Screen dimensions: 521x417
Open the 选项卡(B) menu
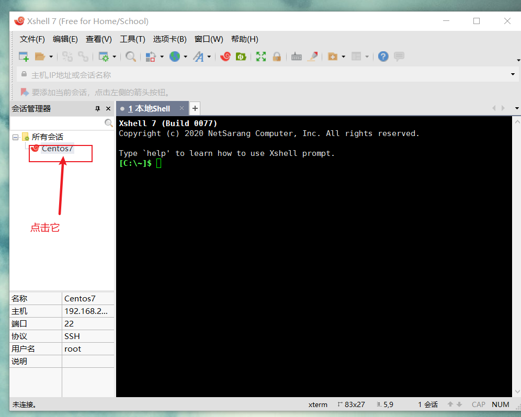pyautogui.click(x=170, y=39)
